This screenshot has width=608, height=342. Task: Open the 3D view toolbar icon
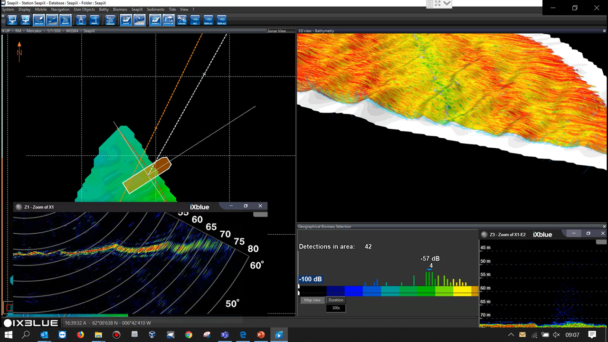52,19
